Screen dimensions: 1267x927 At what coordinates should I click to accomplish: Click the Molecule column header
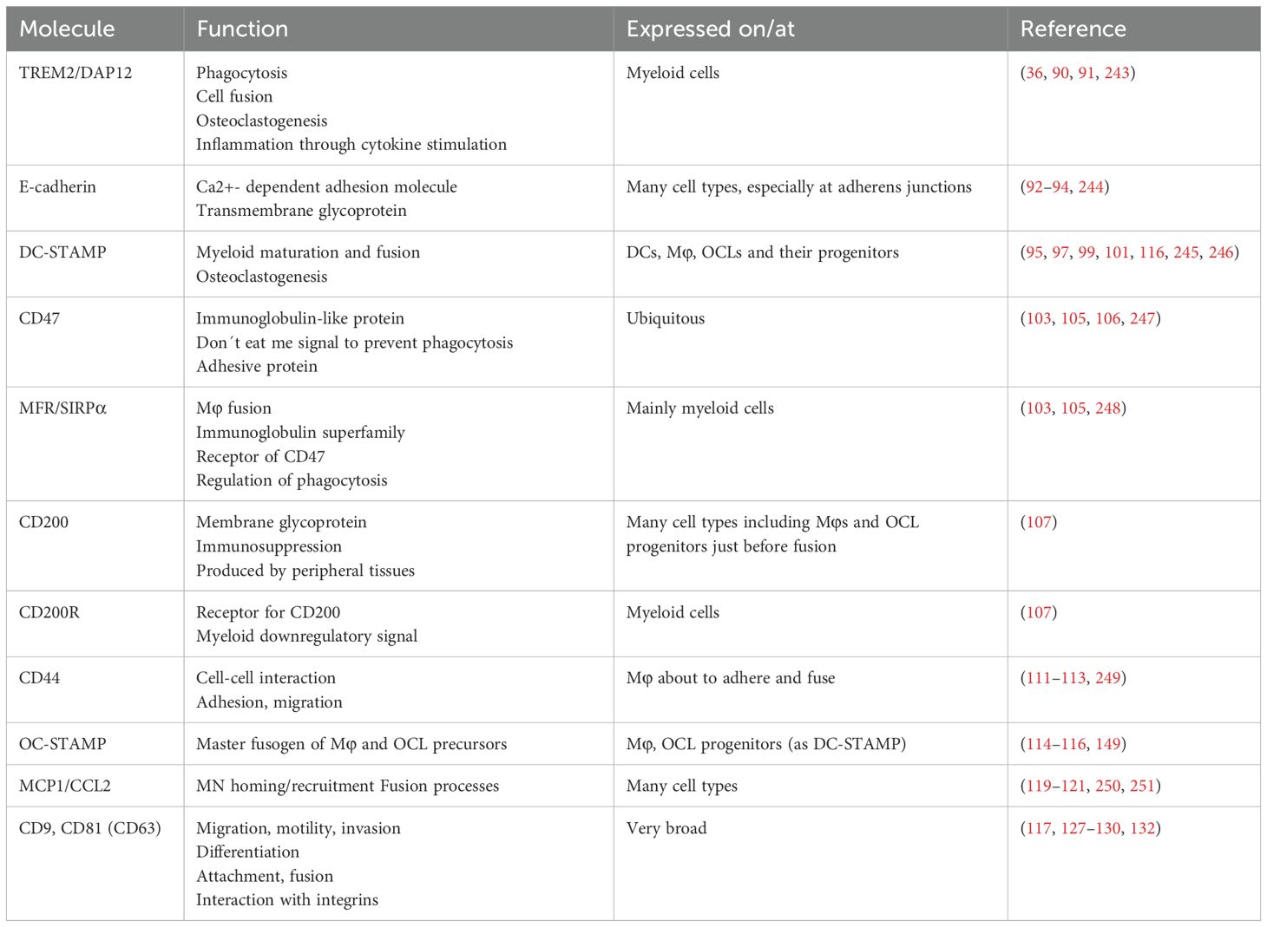tap(67, 29)
